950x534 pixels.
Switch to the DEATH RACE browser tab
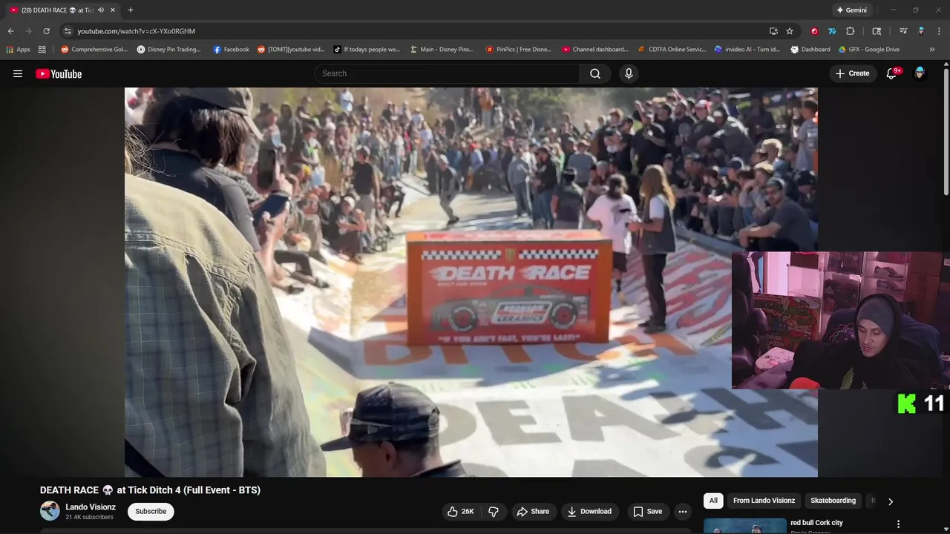click(x=56, y=10)
